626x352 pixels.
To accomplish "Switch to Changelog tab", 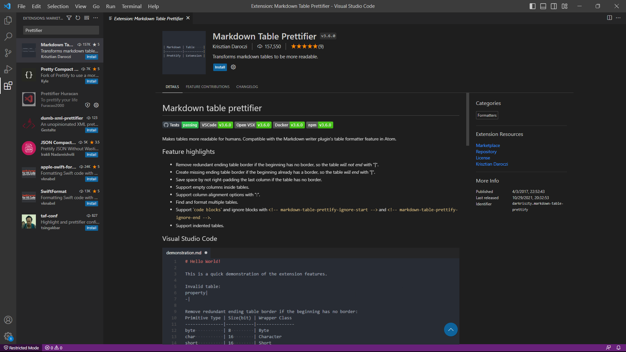I will click(x=247, y=87).
